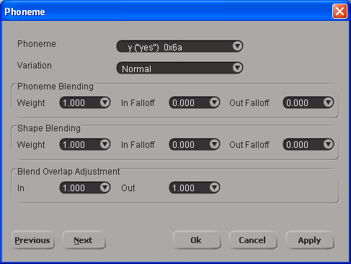Image resolution: width=351 pixels, height=264 pixels.
Task: Open Blend Overlap In value arrow
Action: 105,188
